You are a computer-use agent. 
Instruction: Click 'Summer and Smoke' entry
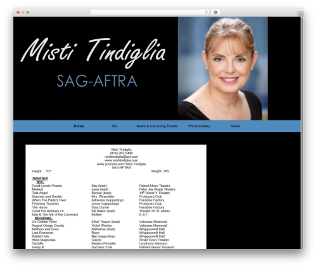47,196
